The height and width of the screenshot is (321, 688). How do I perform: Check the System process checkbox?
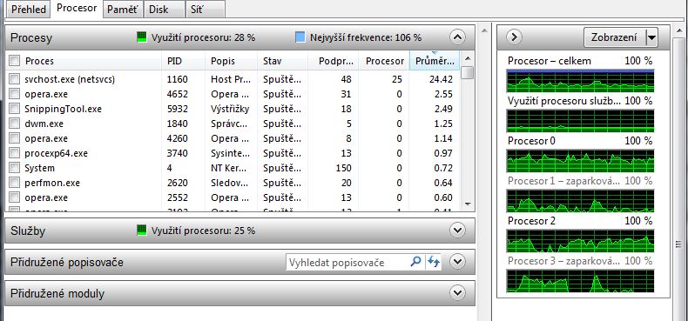[x=15, y=168]
